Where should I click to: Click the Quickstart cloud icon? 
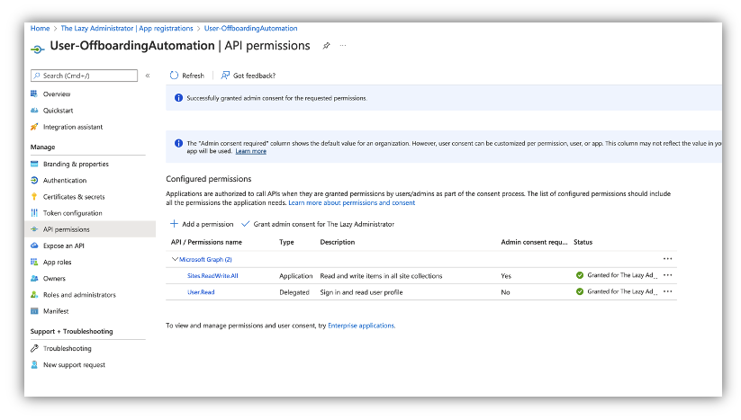coord(34,111)
